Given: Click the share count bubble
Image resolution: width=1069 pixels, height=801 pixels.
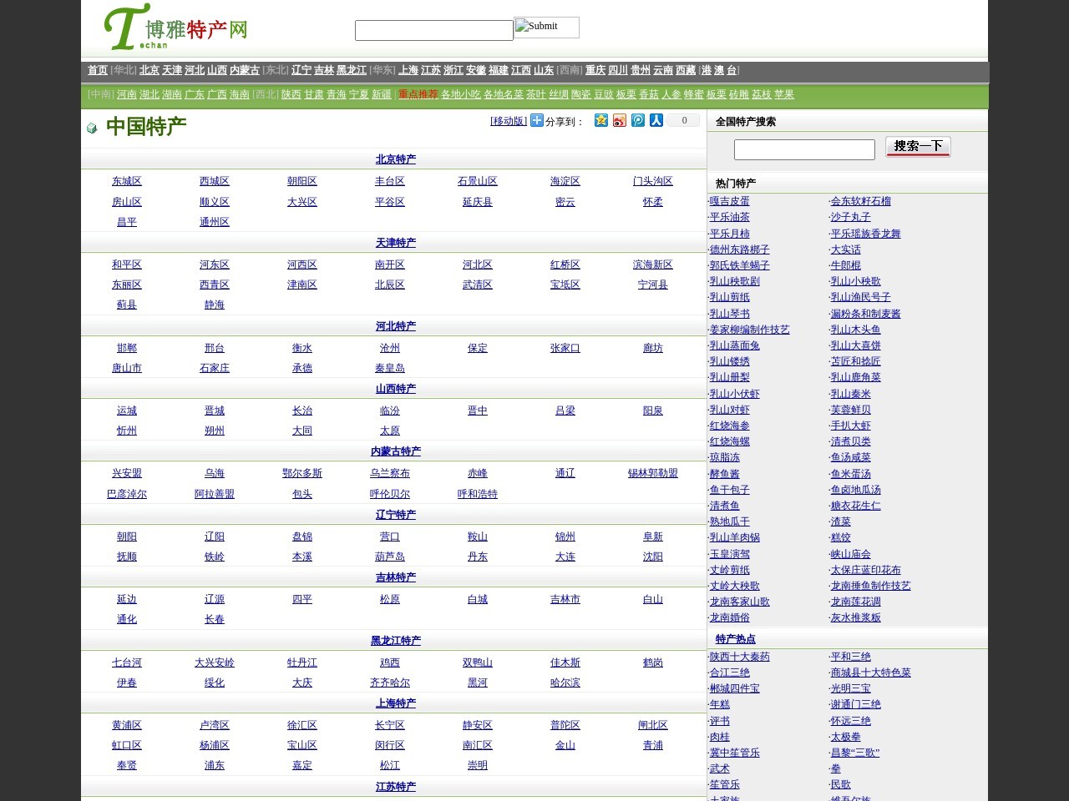Looking at the screenshot, I should [684, 120].
